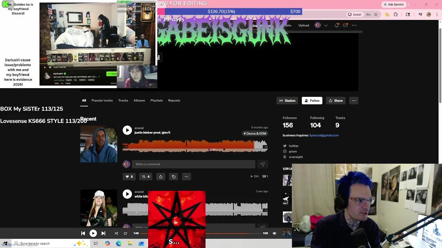Follow this SoundCloud profile
Viewport: 442px width, 248px height.
(x=312, y=101)
